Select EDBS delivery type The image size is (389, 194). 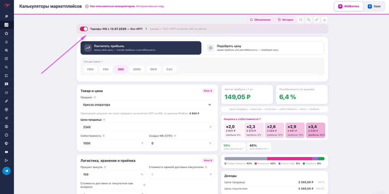137,69
